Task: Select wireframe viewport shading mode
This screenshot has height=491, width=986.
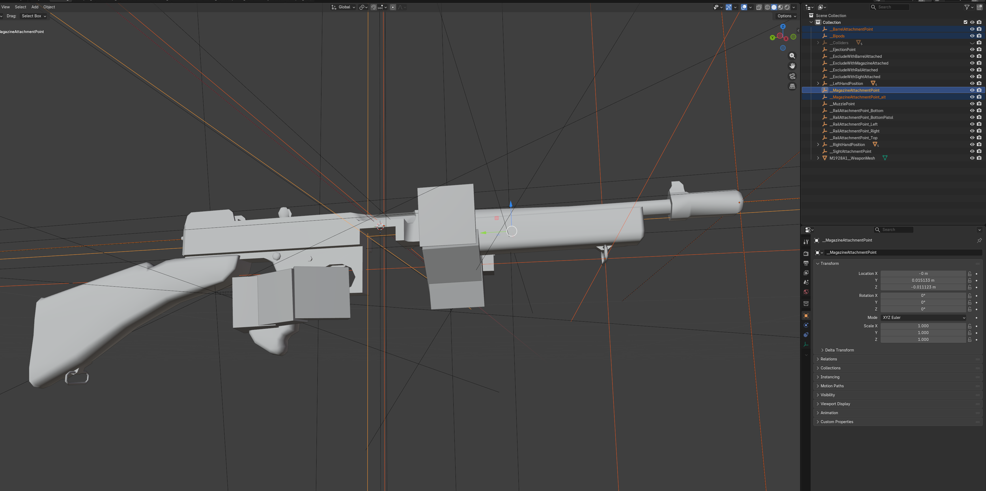Action: tap(767, 7)
